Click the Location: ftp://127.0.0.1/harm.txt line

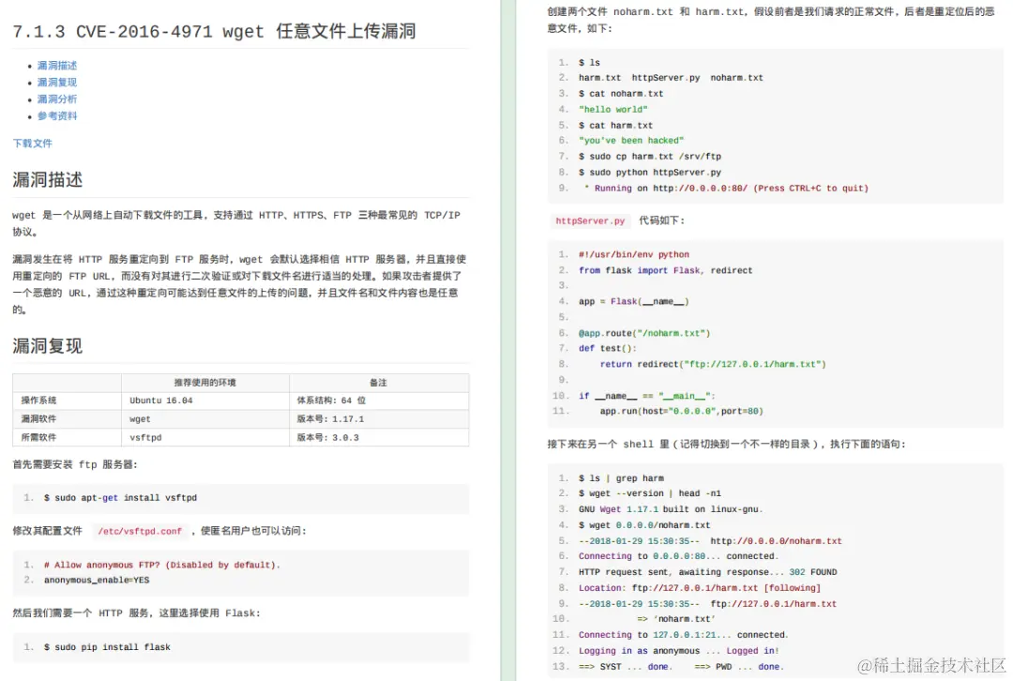[x=700, y=588]
